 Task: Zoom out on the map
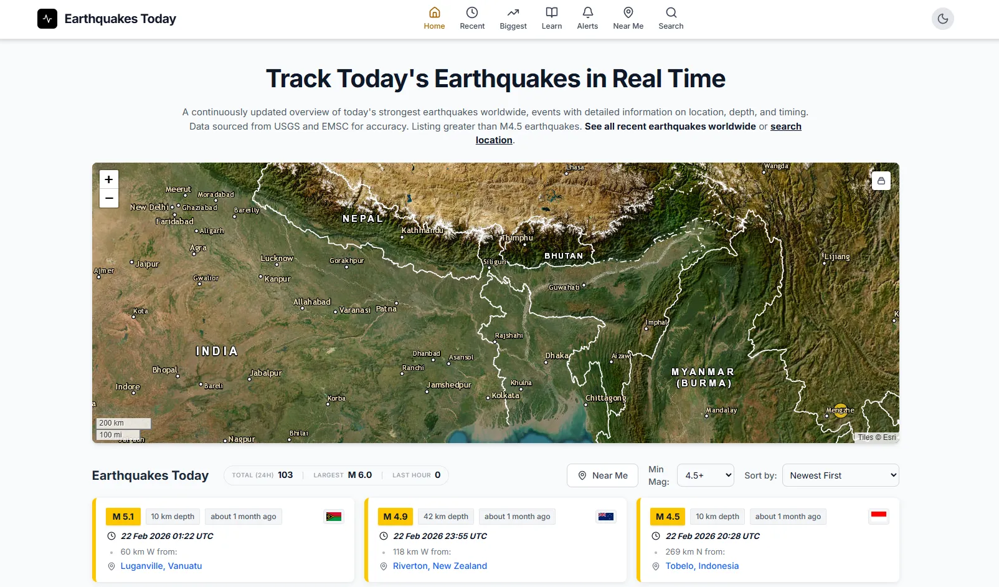pyautogui.click(x=109, y=198)
